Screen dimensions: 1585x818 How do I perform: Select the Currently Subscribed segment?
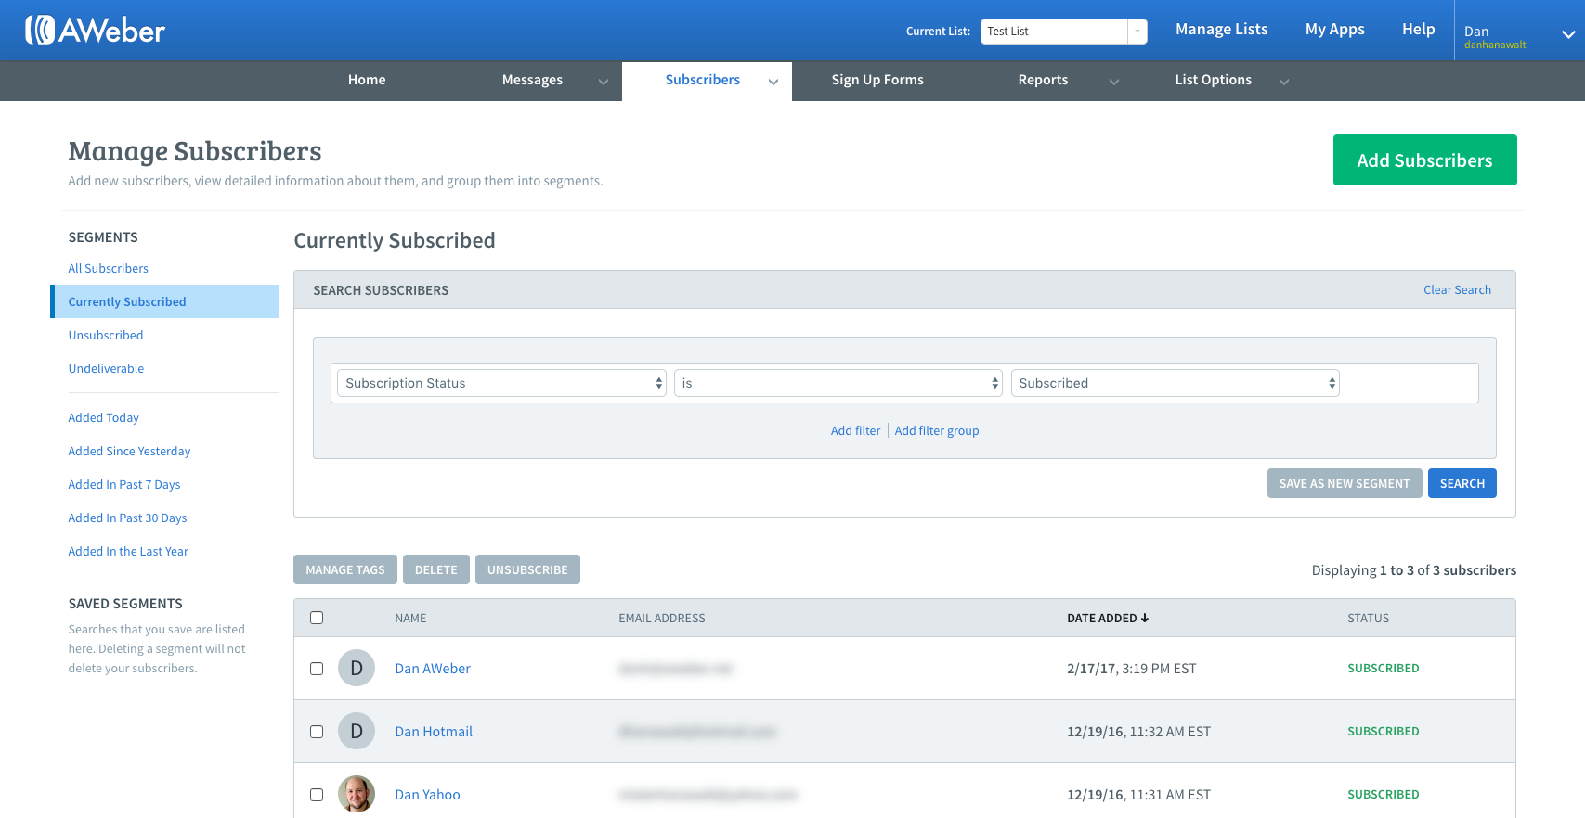pos(165,301)
